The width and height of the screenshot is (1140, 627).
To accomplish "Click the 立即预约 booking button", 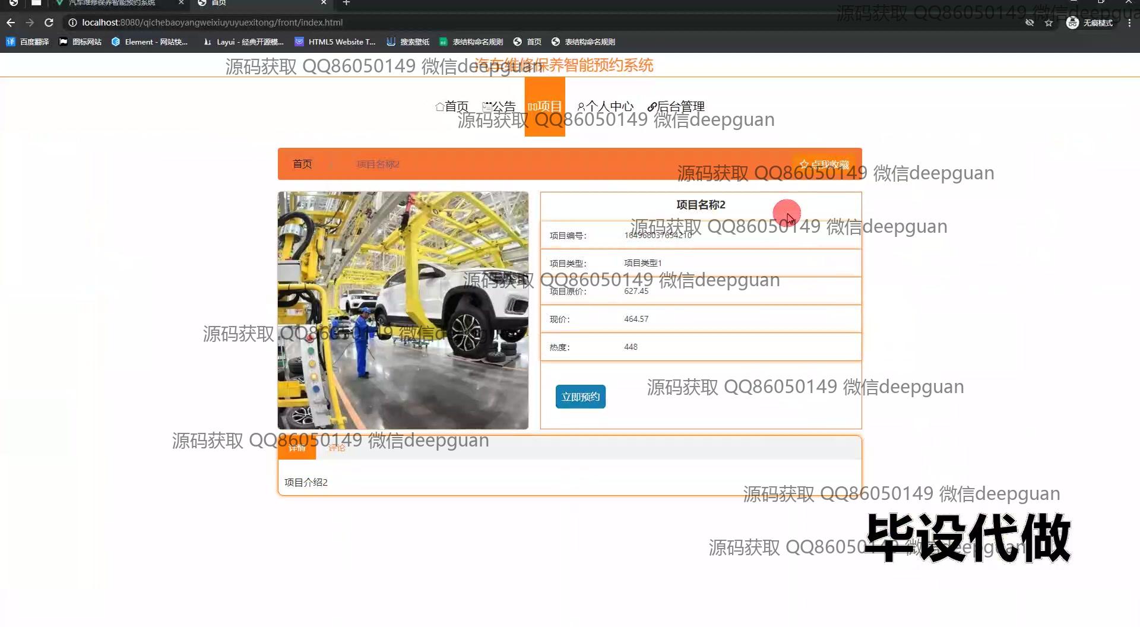I will (581, 397).
